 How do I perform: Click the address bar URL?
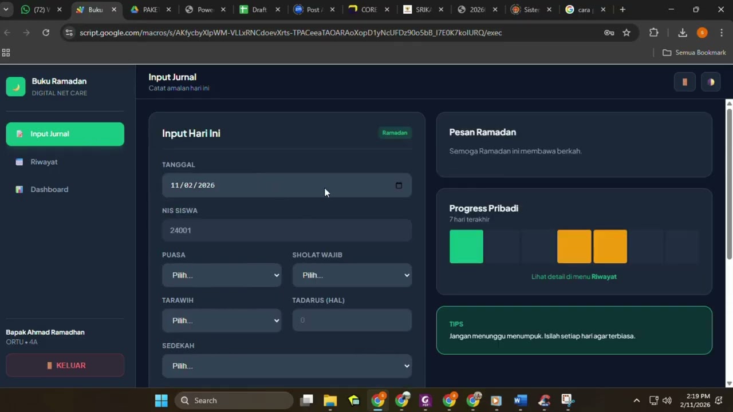click(x=291, y=33)
